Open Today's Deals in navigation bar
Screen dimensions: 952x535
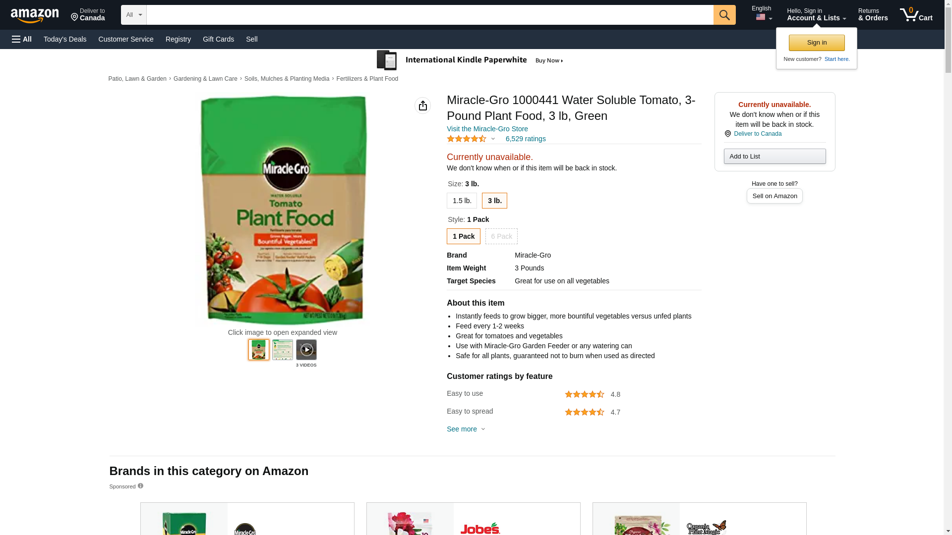(x=65, y=39)
